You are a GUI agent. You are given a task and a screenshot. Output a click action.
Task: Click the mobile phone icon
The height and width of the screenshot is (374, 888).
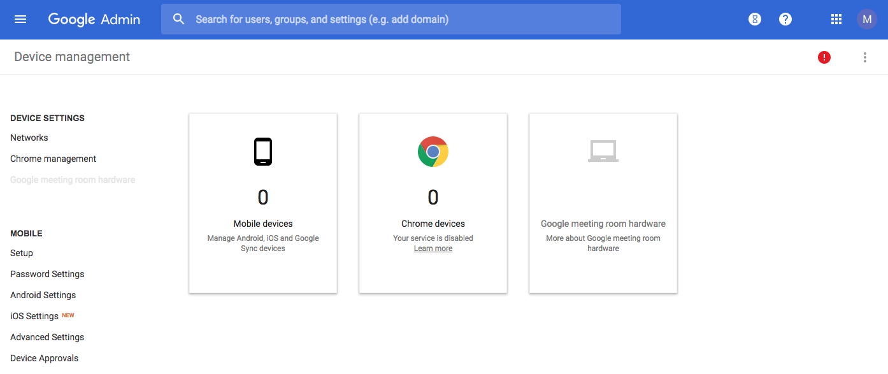[263, 152]
